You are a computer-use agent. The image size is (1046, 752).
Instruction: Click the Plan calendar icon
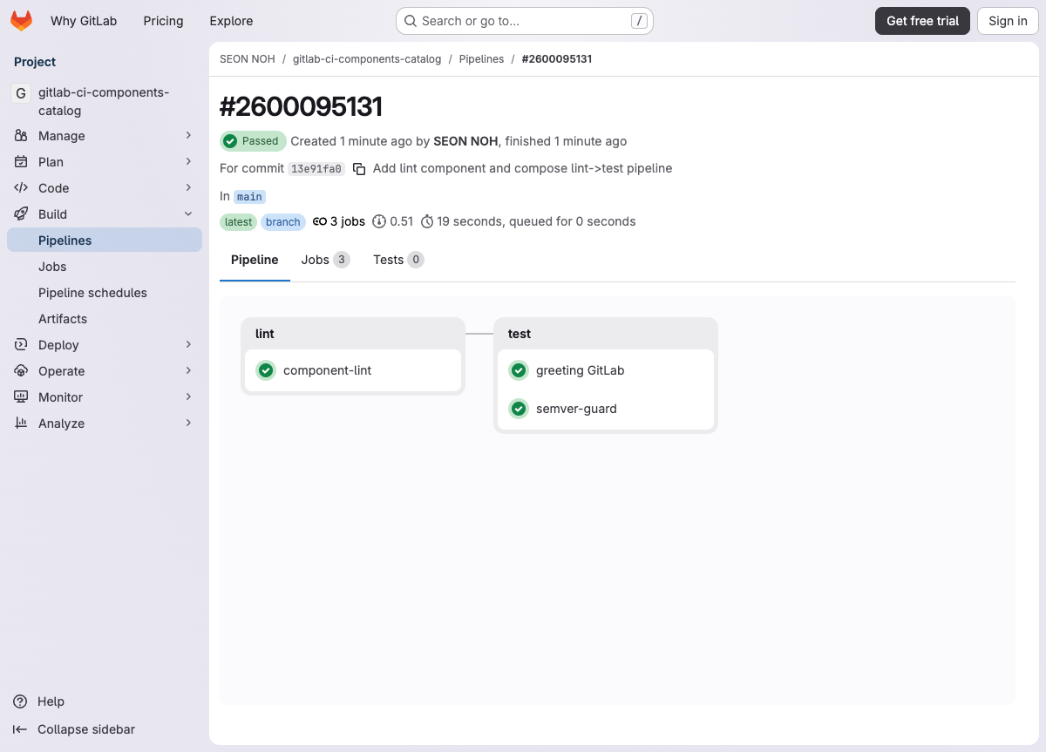tap(21, 162)
